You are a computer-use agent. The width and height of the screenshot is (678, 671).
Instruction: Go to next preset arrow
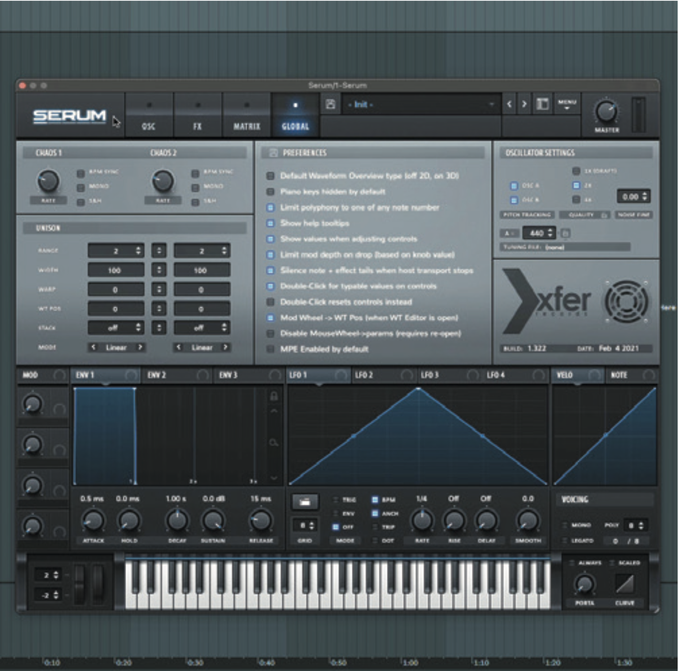pyautogui.click(x=524, y=105)
